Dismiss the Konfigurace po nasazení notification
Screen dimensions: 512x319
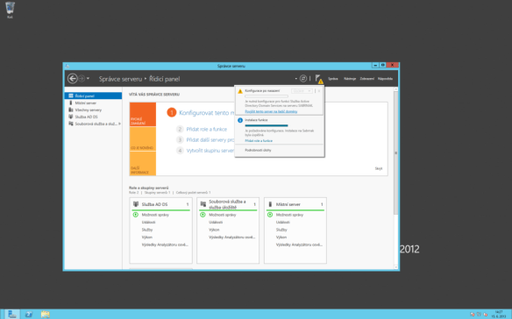point(319,91)
